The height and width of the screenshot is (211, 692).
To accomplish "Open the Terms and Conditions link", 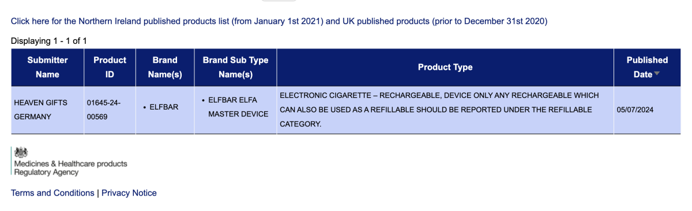I will 52,193.
